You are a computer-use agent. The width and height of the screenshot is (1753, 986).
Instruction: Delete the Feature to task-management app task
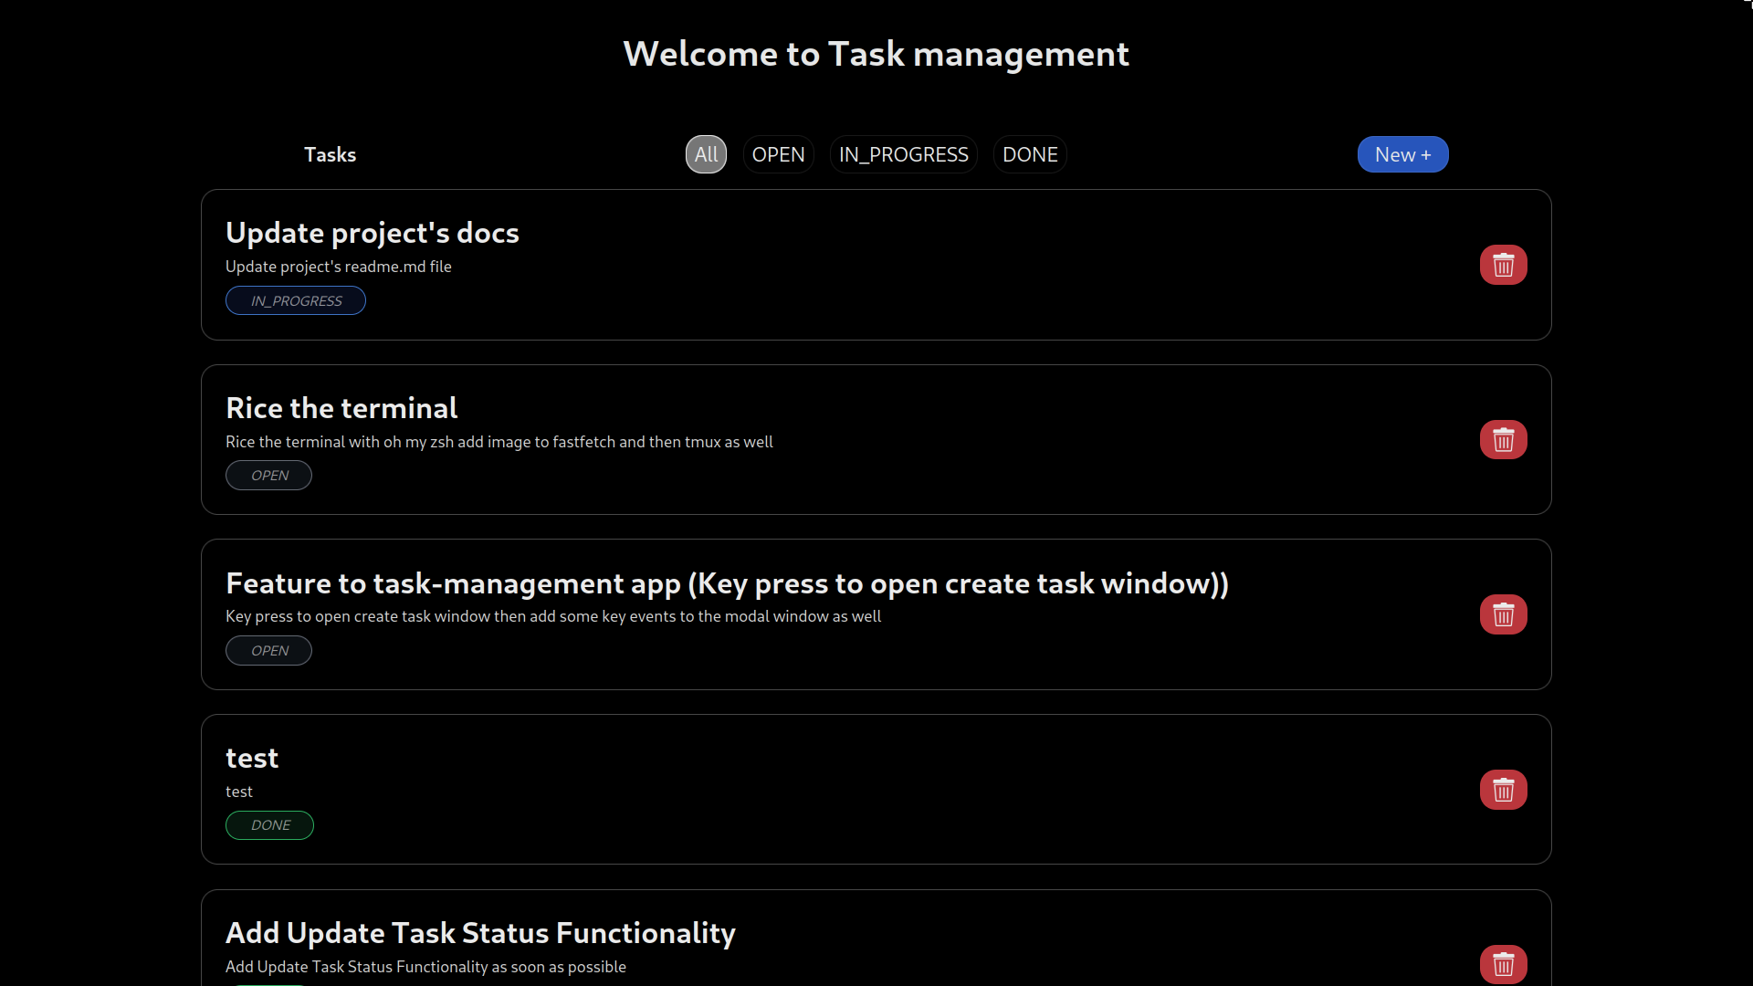pos(1503,614)
